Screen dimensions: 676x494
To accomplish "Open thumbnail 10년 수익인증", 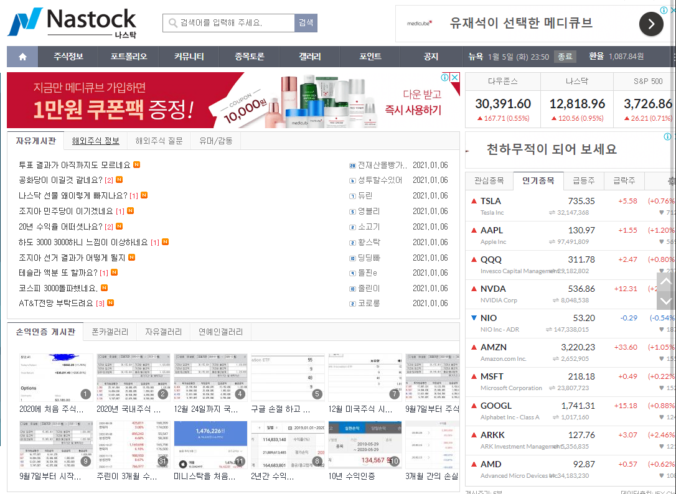I will tap(365, 445).
